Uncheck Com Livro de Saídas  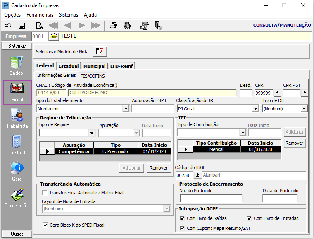click(x=182, y=218)
